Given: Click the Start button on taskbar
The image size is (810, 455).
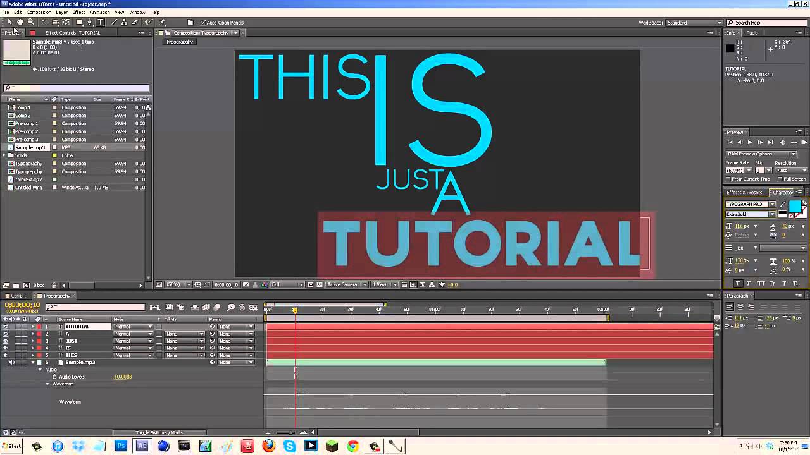Looking at the screenshot, I should coord(12,446).
